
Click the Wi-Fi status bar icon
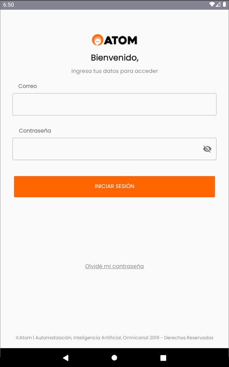coord(212,5)
